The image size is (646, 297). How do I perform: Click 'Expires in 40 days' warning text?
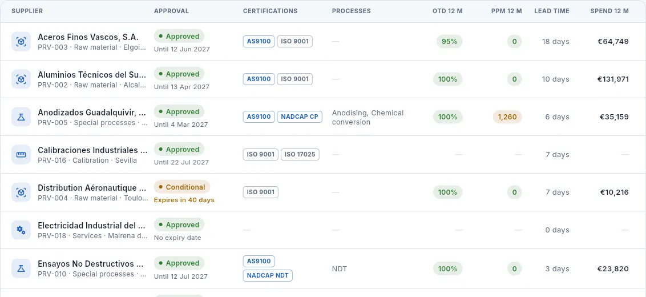(x=184, y=200)
